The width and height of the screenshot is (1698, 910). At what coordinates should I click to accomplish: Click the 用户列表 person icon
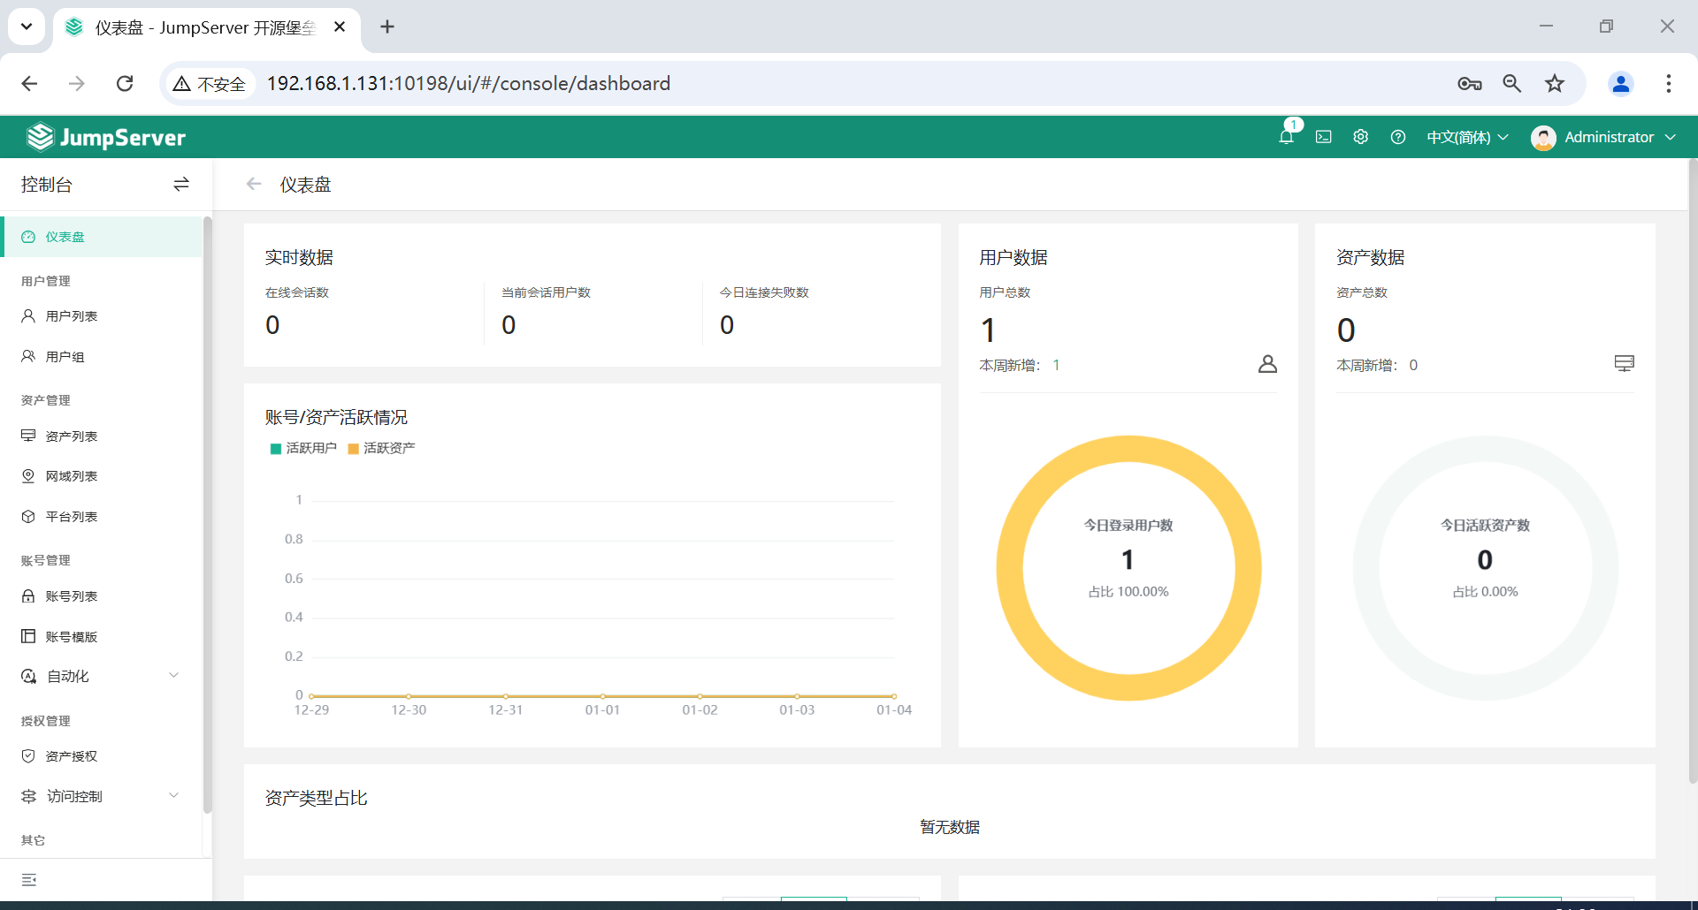click(28, 315)
